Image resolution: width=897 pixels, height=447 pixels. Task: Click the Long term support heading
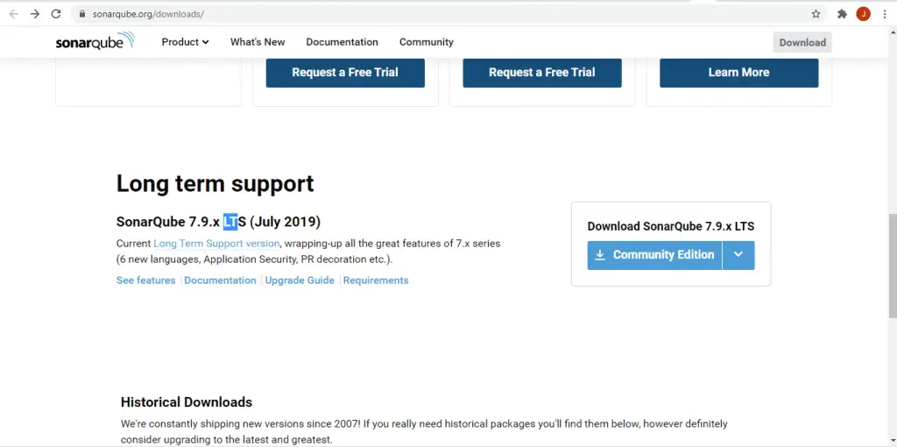215,184
